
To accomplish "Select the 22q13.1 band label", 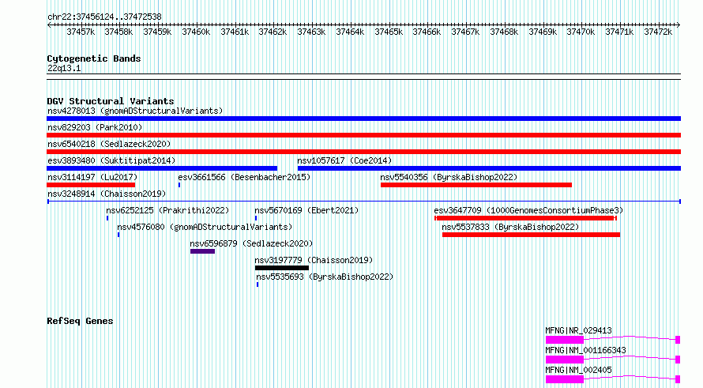I will point(64,68).
